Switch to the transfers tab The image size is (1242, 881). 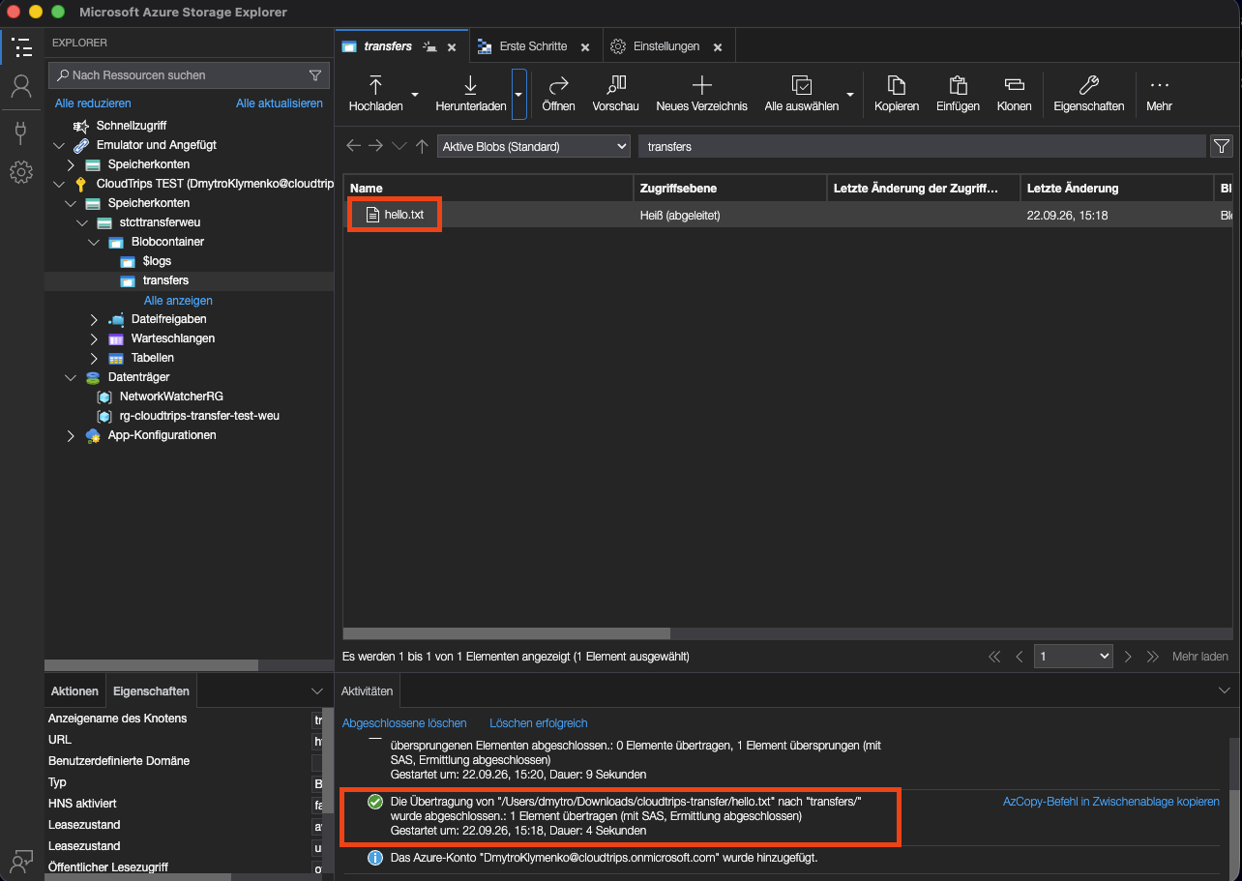tap(388, 46)
